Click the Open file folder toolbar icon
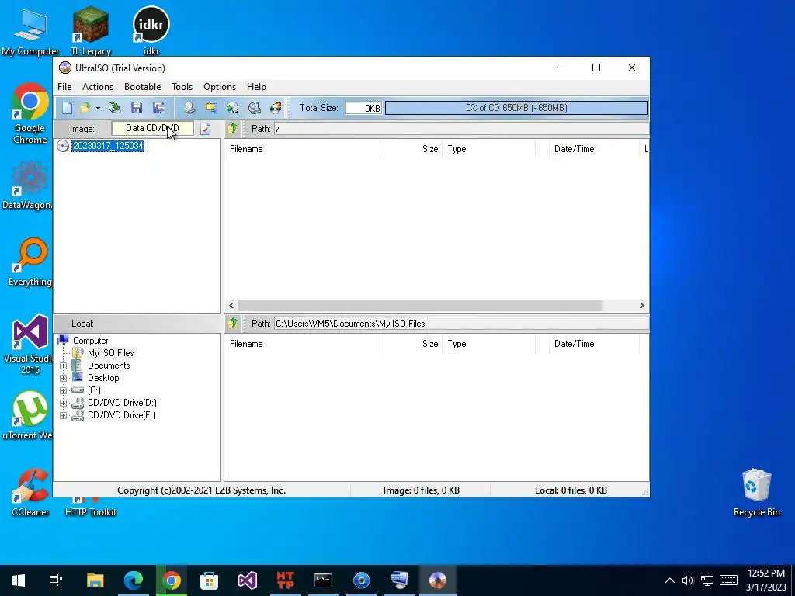This screenshot has width=795, height=596. (x=85, y=107)
